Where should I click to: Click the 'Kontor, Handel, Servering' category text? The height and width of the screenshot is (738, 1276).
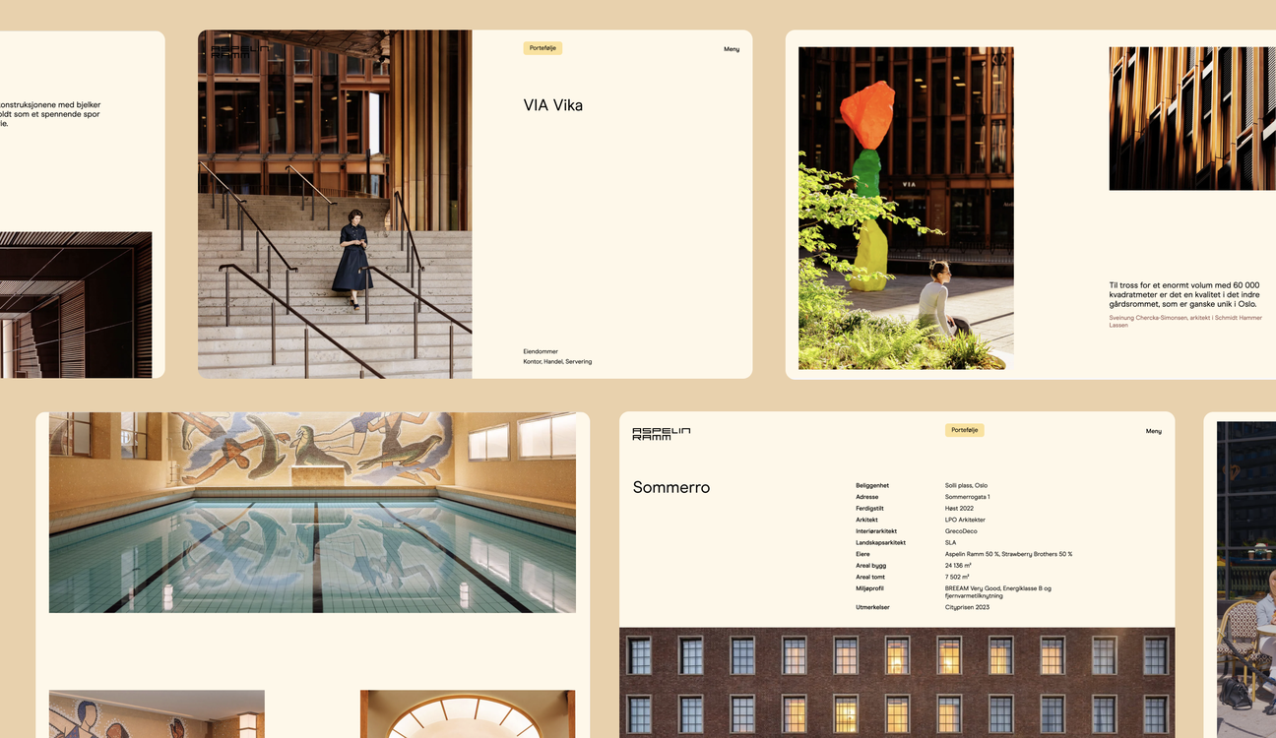click(x=557, y=362)
